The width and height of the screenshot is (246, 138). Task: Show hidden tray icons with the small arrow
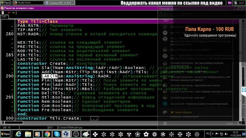[x=213, y=134]
